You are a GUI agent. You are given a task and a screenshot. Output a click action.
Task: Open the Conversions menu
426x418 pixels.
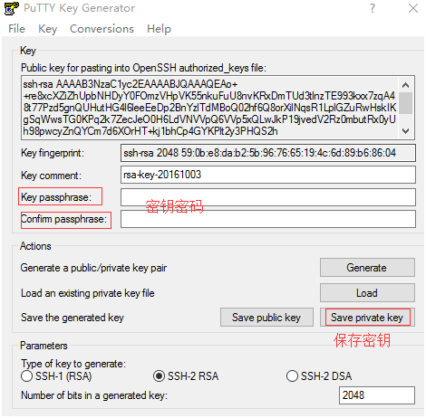tap(102, 29)
